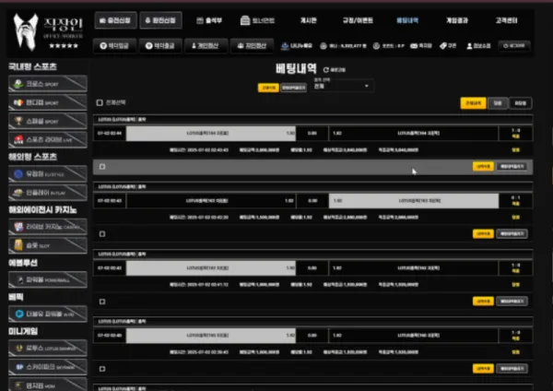Open the 게임결과 menu item

[457, 20]
